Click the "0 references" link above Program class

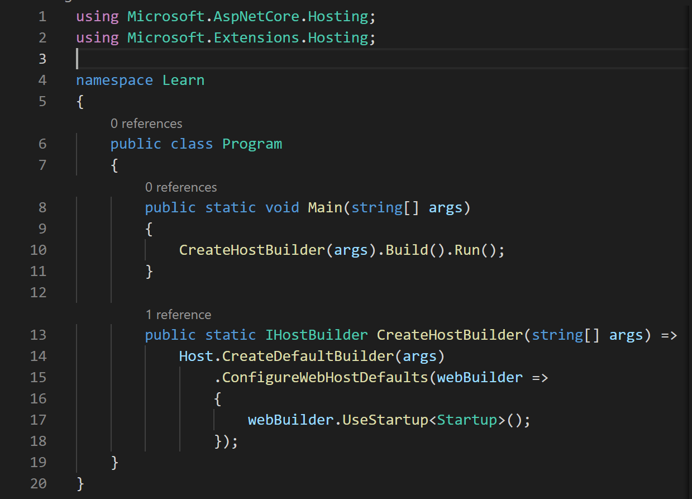coord(146,123)
